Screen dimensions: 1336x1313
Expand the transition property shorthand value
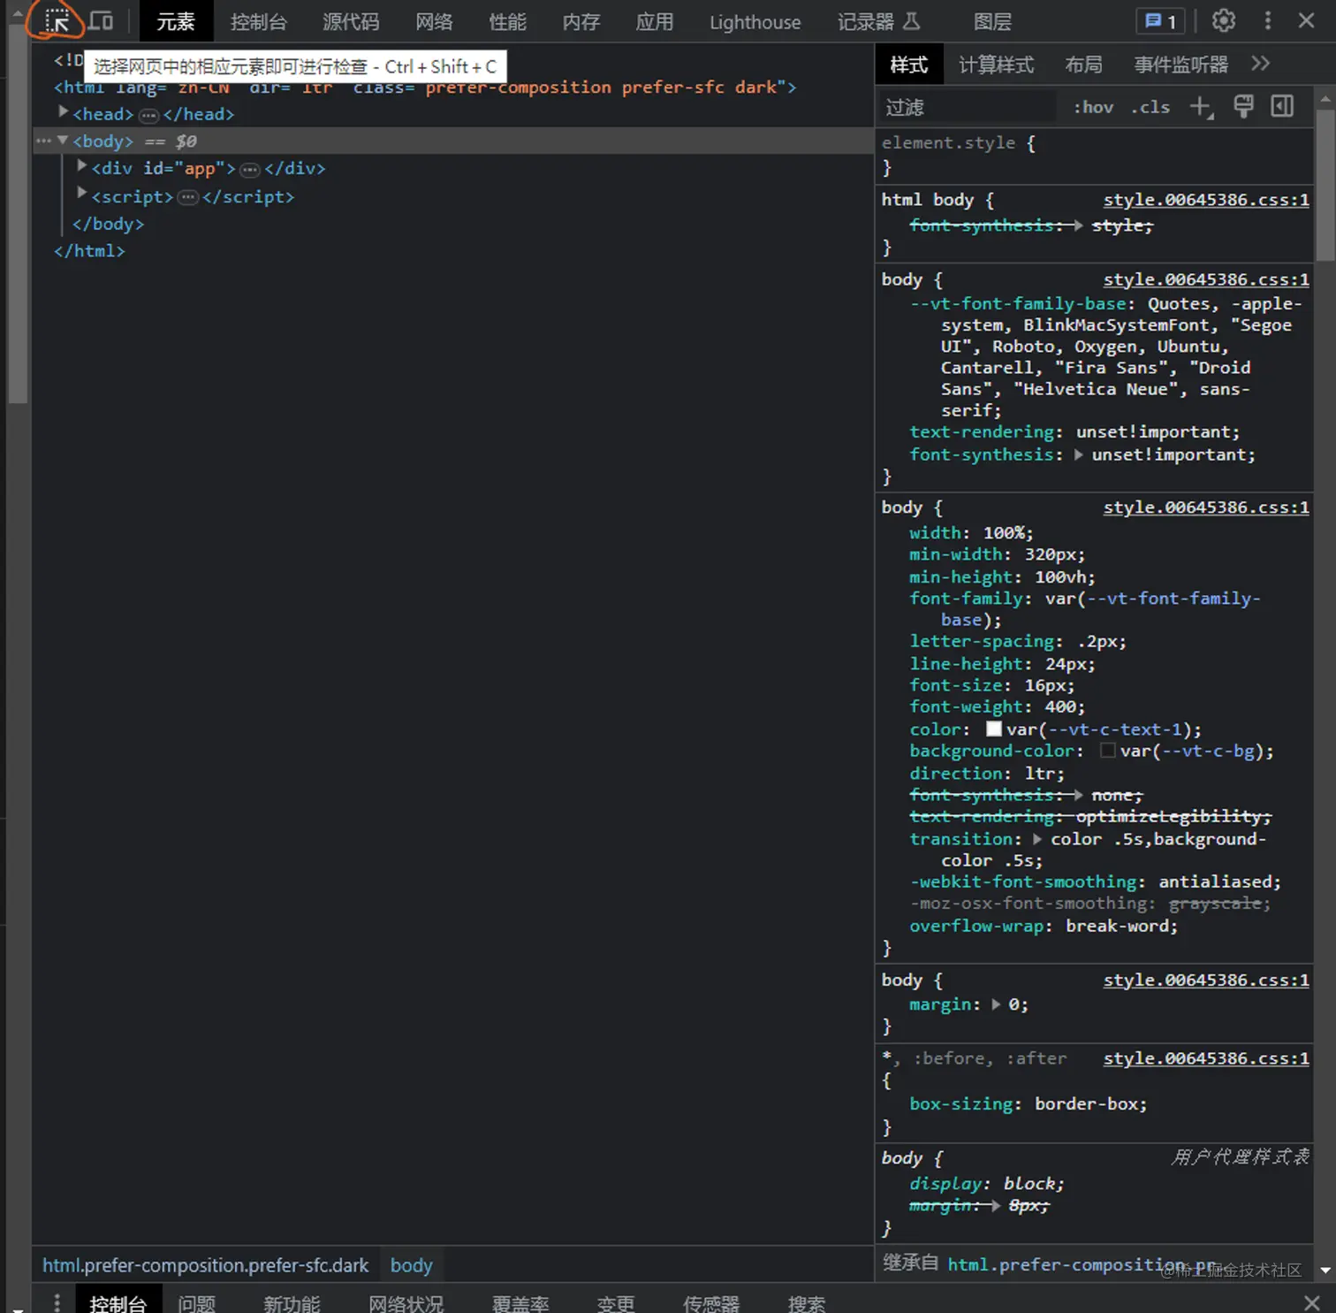tap(1037, 839)
